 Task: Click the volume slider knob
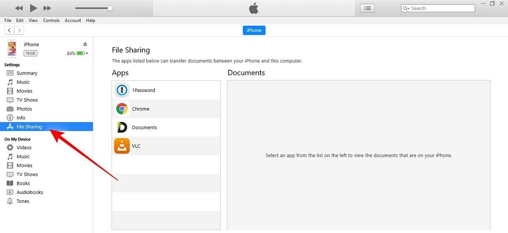[110, 8]
